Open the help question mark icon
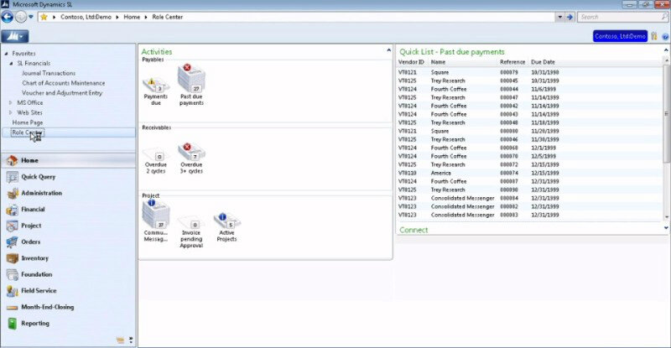Viewport: 671px width, 348px height. click(663, 36)
